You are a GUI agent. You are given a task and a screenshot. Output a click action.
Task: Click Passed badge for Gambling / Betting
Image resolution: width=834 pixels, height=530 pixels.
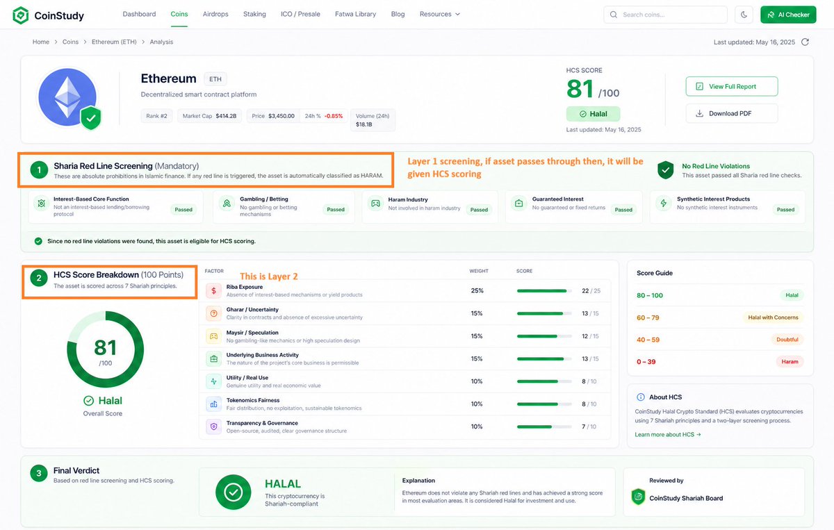tap(336, 209)
